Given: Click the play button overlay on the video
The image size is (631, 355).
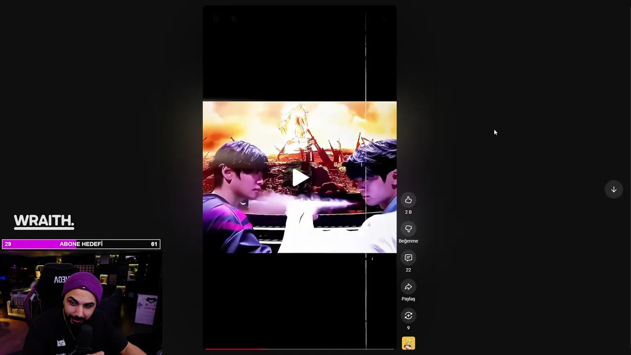Looking at the screenshot, I should [300, 177].
